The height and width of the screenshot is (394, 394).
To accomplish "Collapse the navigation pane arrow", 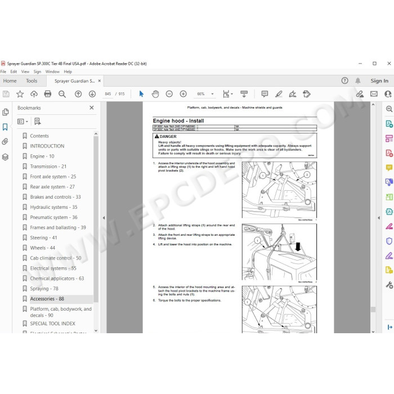I will coord(104,218).
